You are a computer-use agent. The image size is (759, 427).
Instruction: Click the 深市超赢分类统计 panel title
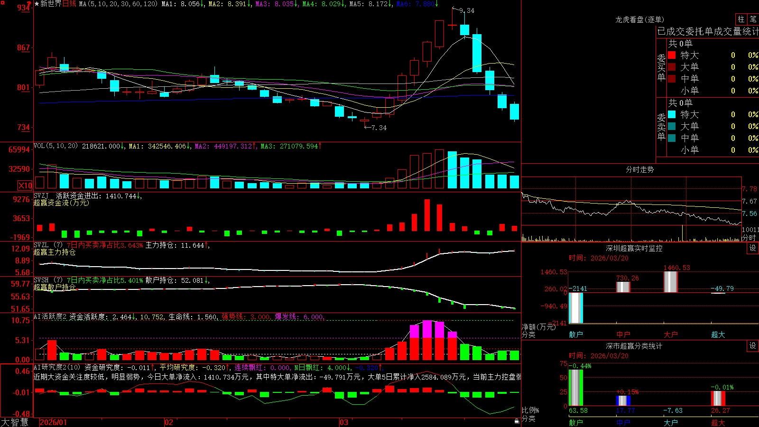click(x=634, y=346)
